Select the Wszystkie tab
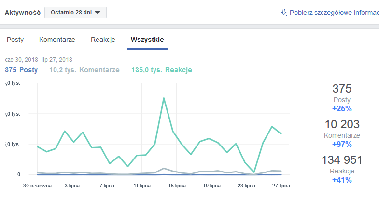379x199 pixels. point(147,40)
